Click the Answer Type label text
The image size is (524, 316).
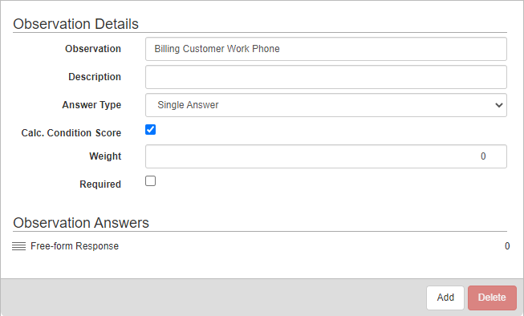pos(91,105)
